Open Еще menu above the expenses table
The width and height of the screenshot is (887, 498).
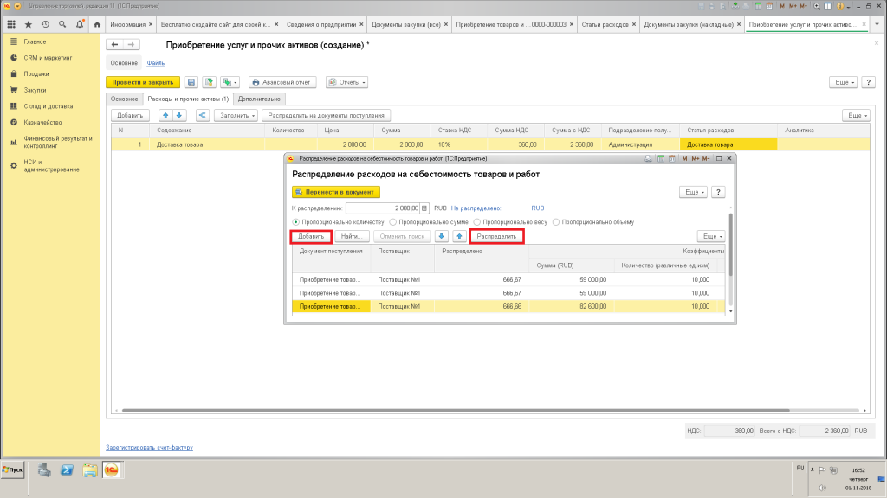coord(856,115)
